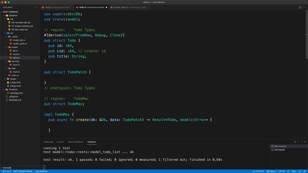Image resolution: width=308 pixels, height=173 pixels.
Task: Click the GIST Create Profile status item
Action: click(x=23, y=171)
